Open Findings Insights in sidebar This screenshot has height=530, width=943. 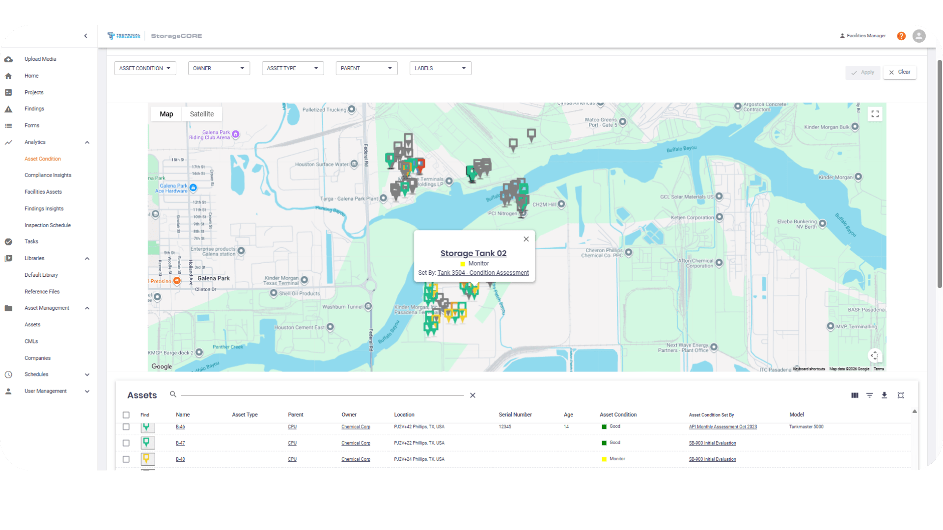[x=44, y=209]
